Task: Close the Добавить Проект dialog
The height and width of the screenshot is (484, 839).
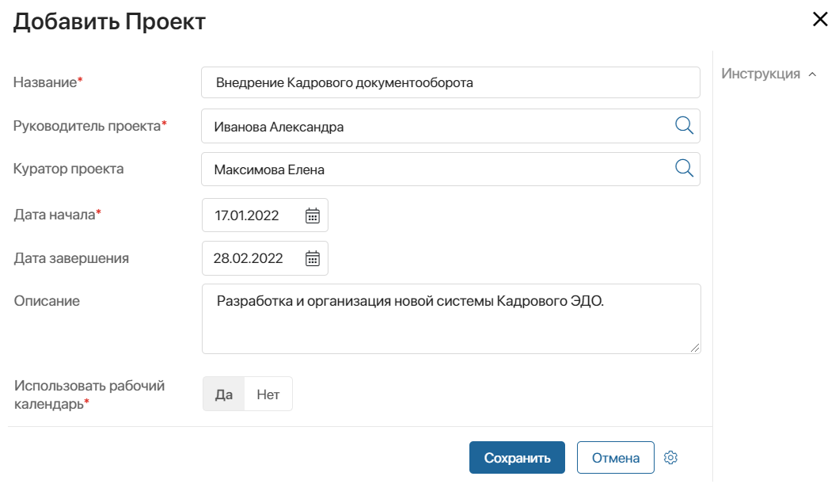Action: pyautogui.click(x=820, y=19)
